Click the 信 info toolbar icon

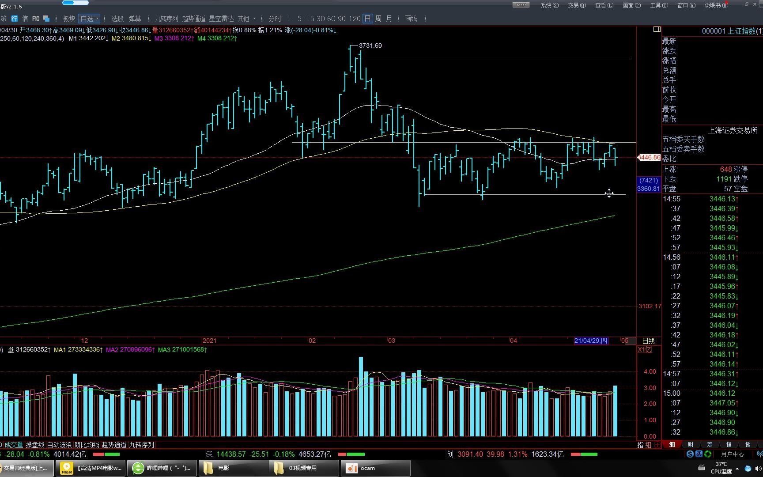click(x=25, y=19)
